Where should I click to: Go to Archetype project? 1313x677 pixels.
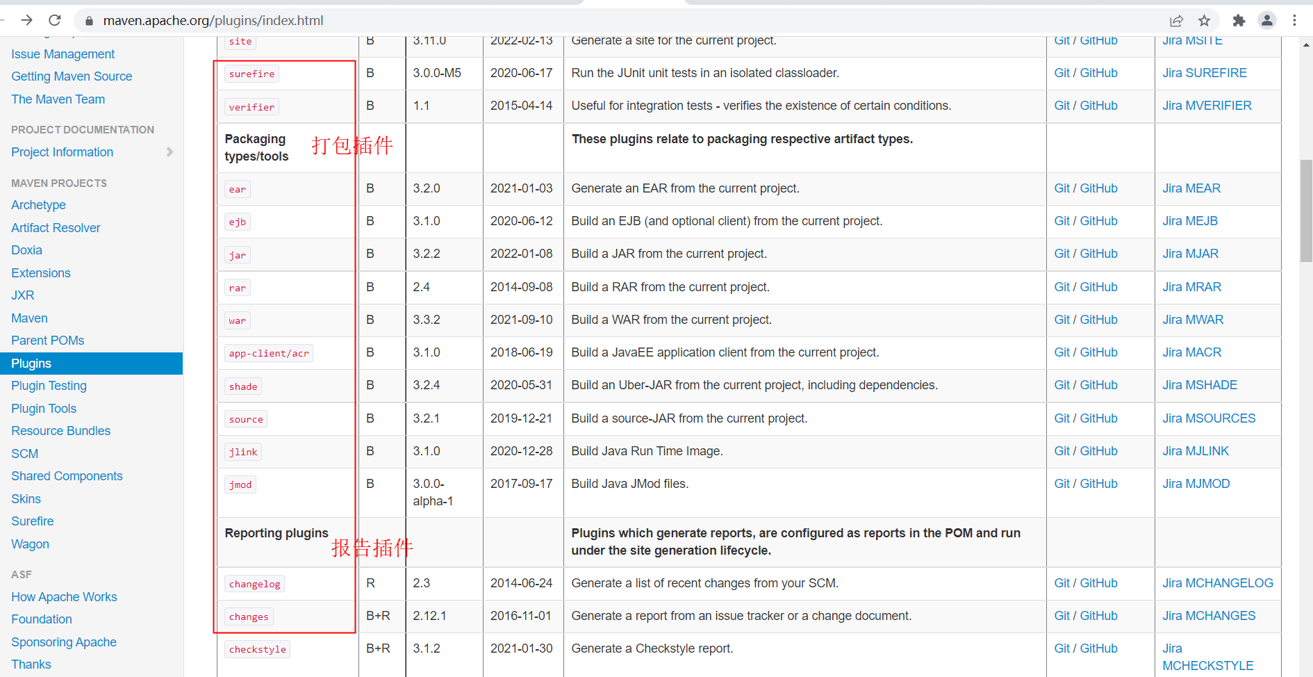[x=38, y=205]
